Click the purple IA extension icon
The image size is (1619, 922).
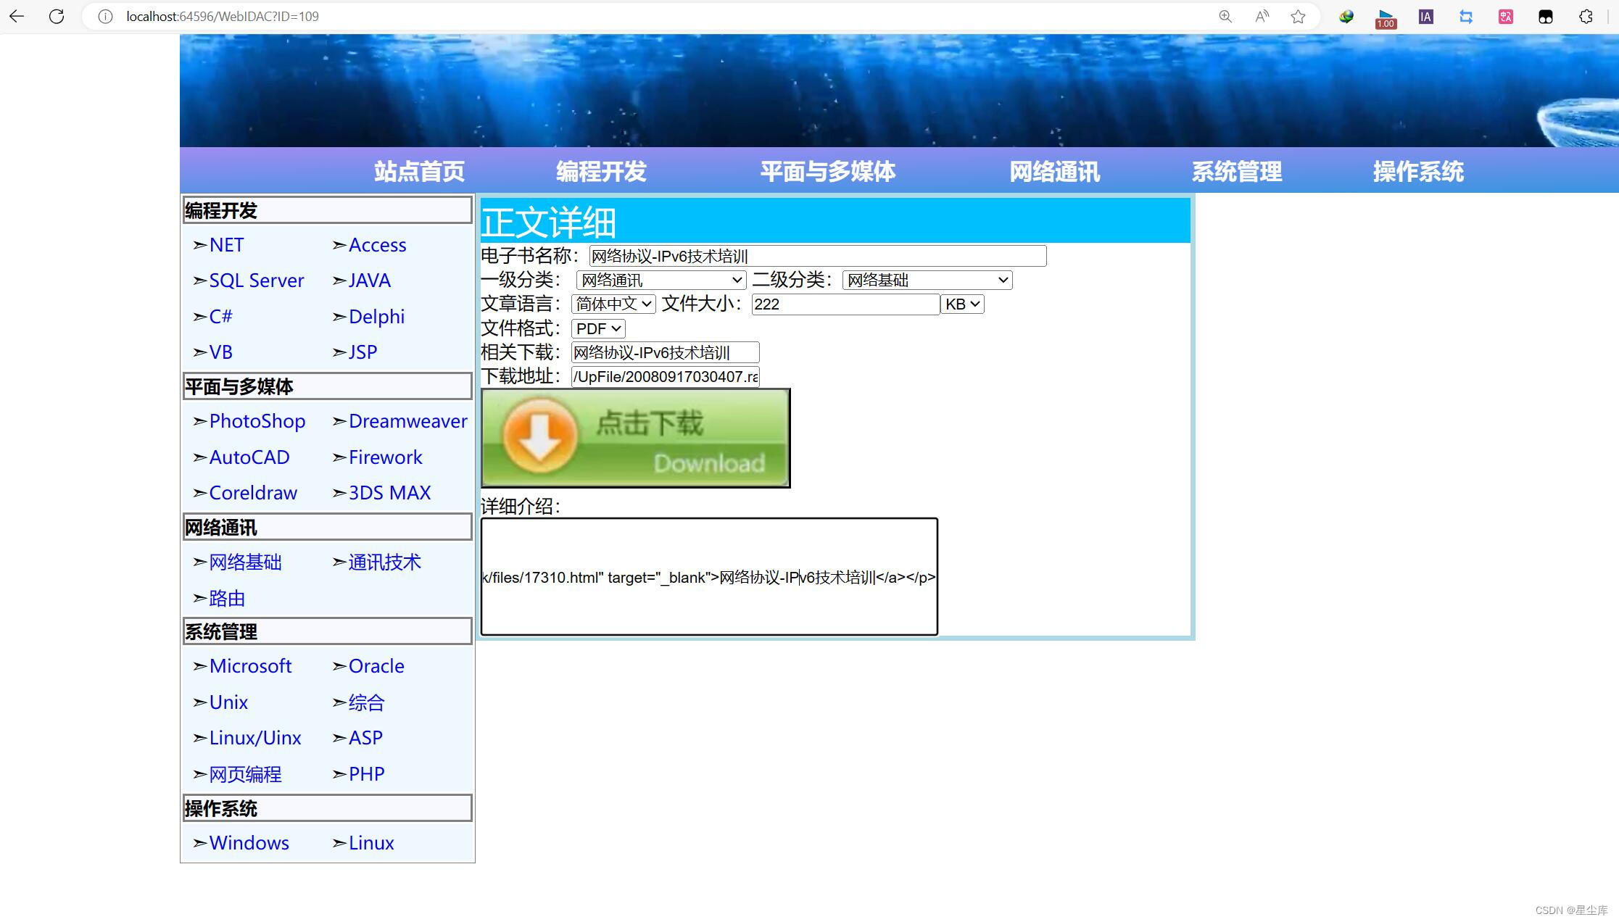tap(1425, 16)
